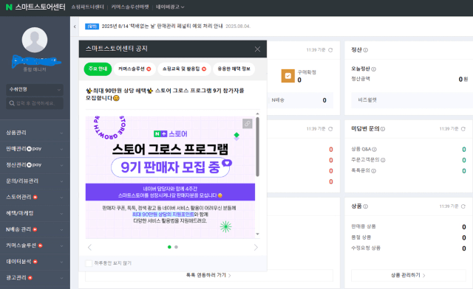
Task: Open the profile avatar image
Action: click(x=35, y=40)
